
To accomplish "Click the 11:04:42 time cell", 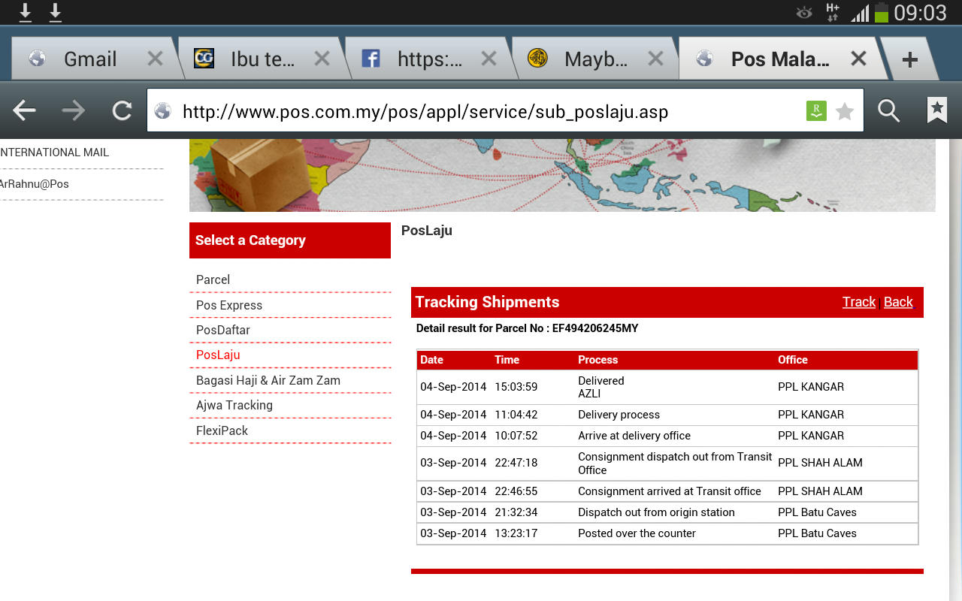I will point(516,415).
